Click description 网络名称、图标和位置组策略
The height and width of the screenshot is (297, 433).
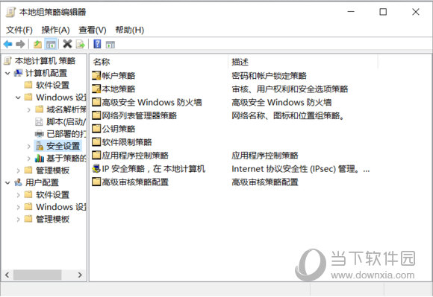288,115
